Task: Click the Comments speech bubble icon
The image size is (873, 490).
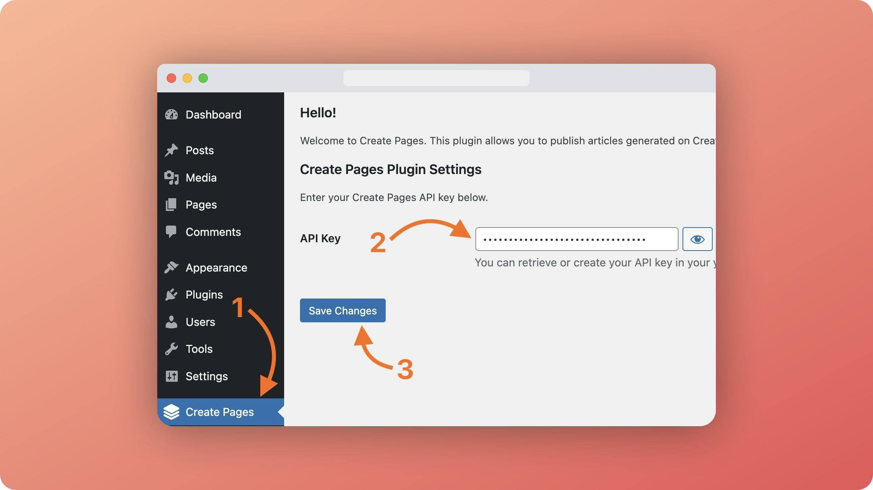Action: pyautogui.click(x=171, y=232)
